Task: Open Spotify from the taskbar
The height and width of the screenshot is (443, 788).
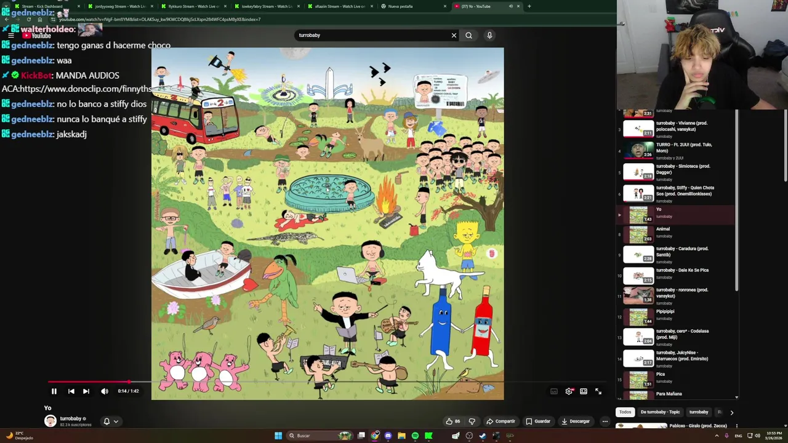Action: pos(415,436)
